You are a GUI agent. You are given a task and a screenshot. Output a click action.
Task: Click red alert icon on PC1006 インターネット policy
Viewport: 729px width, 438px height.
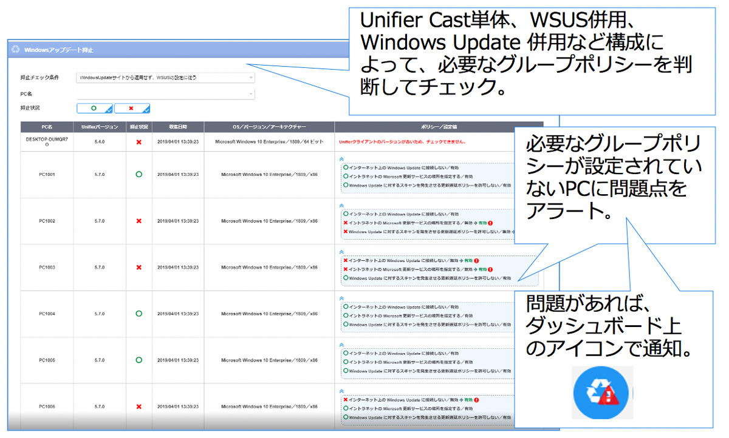477,400
